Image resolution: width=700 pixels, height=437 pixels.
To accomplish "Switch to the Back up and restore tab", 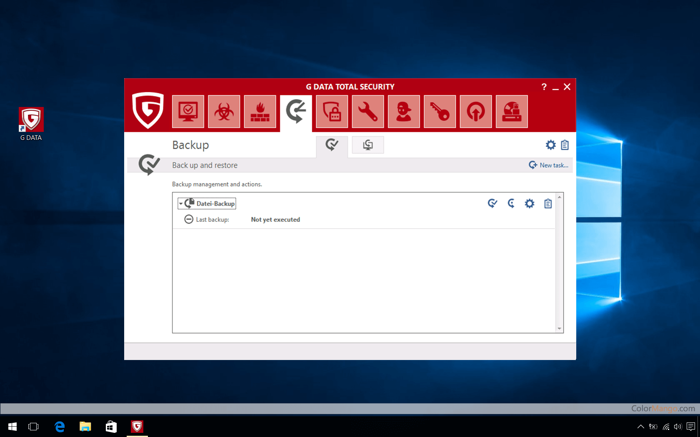I will pyautogui.click(x=332, y=145).
